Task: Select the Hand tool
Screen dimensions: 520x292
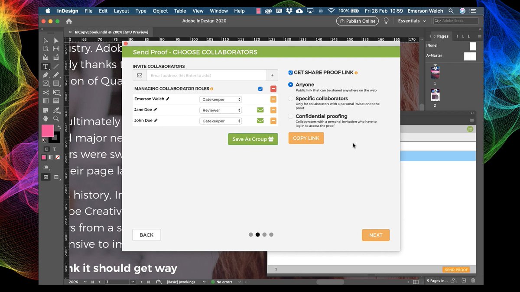Action: click(45, 118)
